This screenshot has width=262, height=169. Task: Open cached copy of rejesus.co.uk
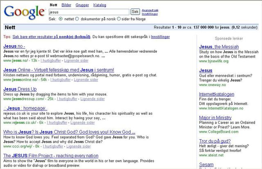click(x=57, y=122)
